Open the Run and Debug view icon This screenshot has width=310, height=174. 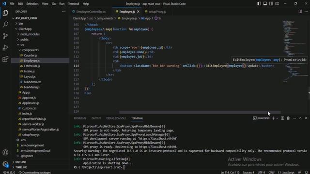tap(5, 47)
